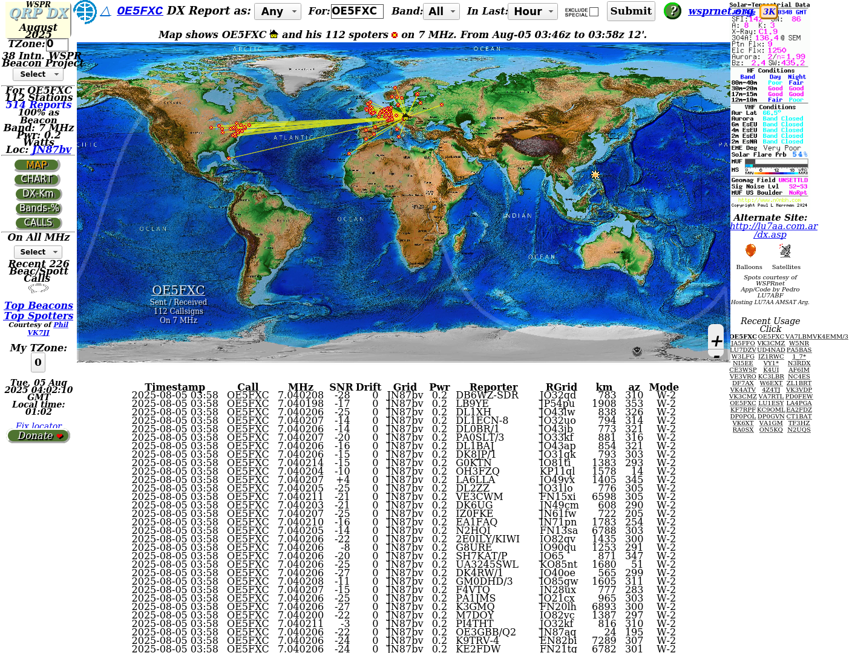Image resolution: width=852 pixels, height=653 pixels.
Task: Expand the Band dropdown set to All
Action: [441, 11]
